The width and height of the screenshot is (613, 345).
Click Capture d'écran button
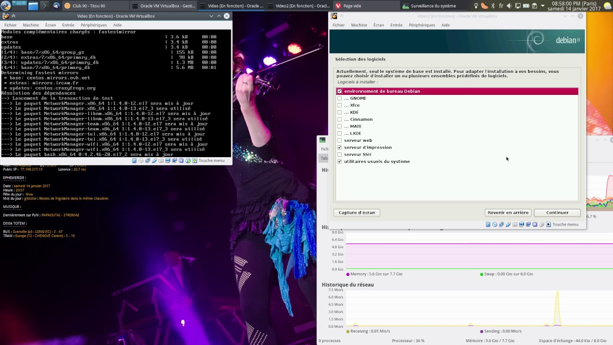click(357, 212)
